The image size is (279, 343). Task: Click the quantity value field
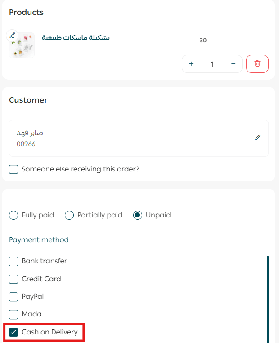click(x=212, y=64)
